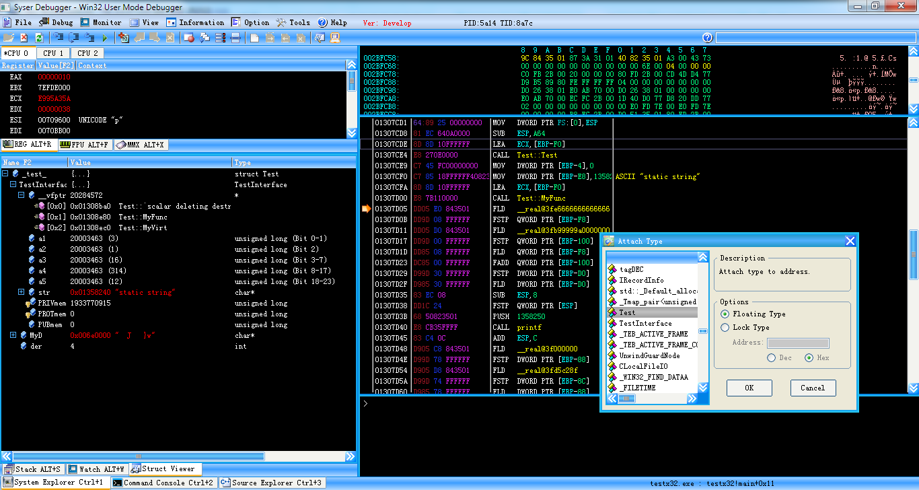Open the Debug menu
Screen dimensions: 919x490
[57, 22]
